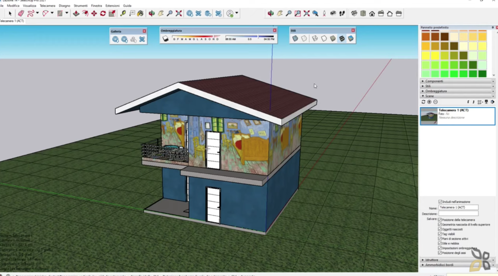Screen dimensions: 498x276
Task: Select the Orbit tool in main toolbar
Action: coord(152,13)
